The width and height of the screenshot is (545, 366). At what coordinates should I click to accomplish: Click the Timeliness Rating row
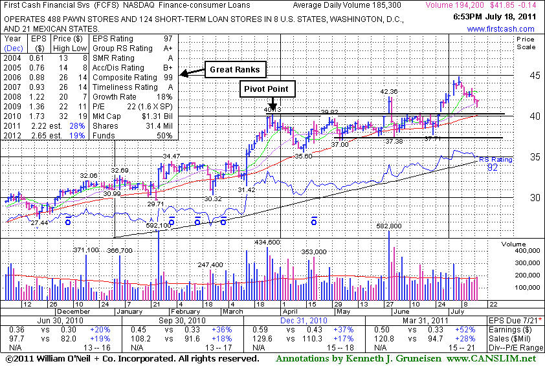[x=133, y=87]
